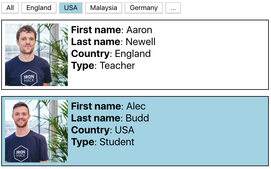
Task: Filter contacts by England
Action: 39,8
